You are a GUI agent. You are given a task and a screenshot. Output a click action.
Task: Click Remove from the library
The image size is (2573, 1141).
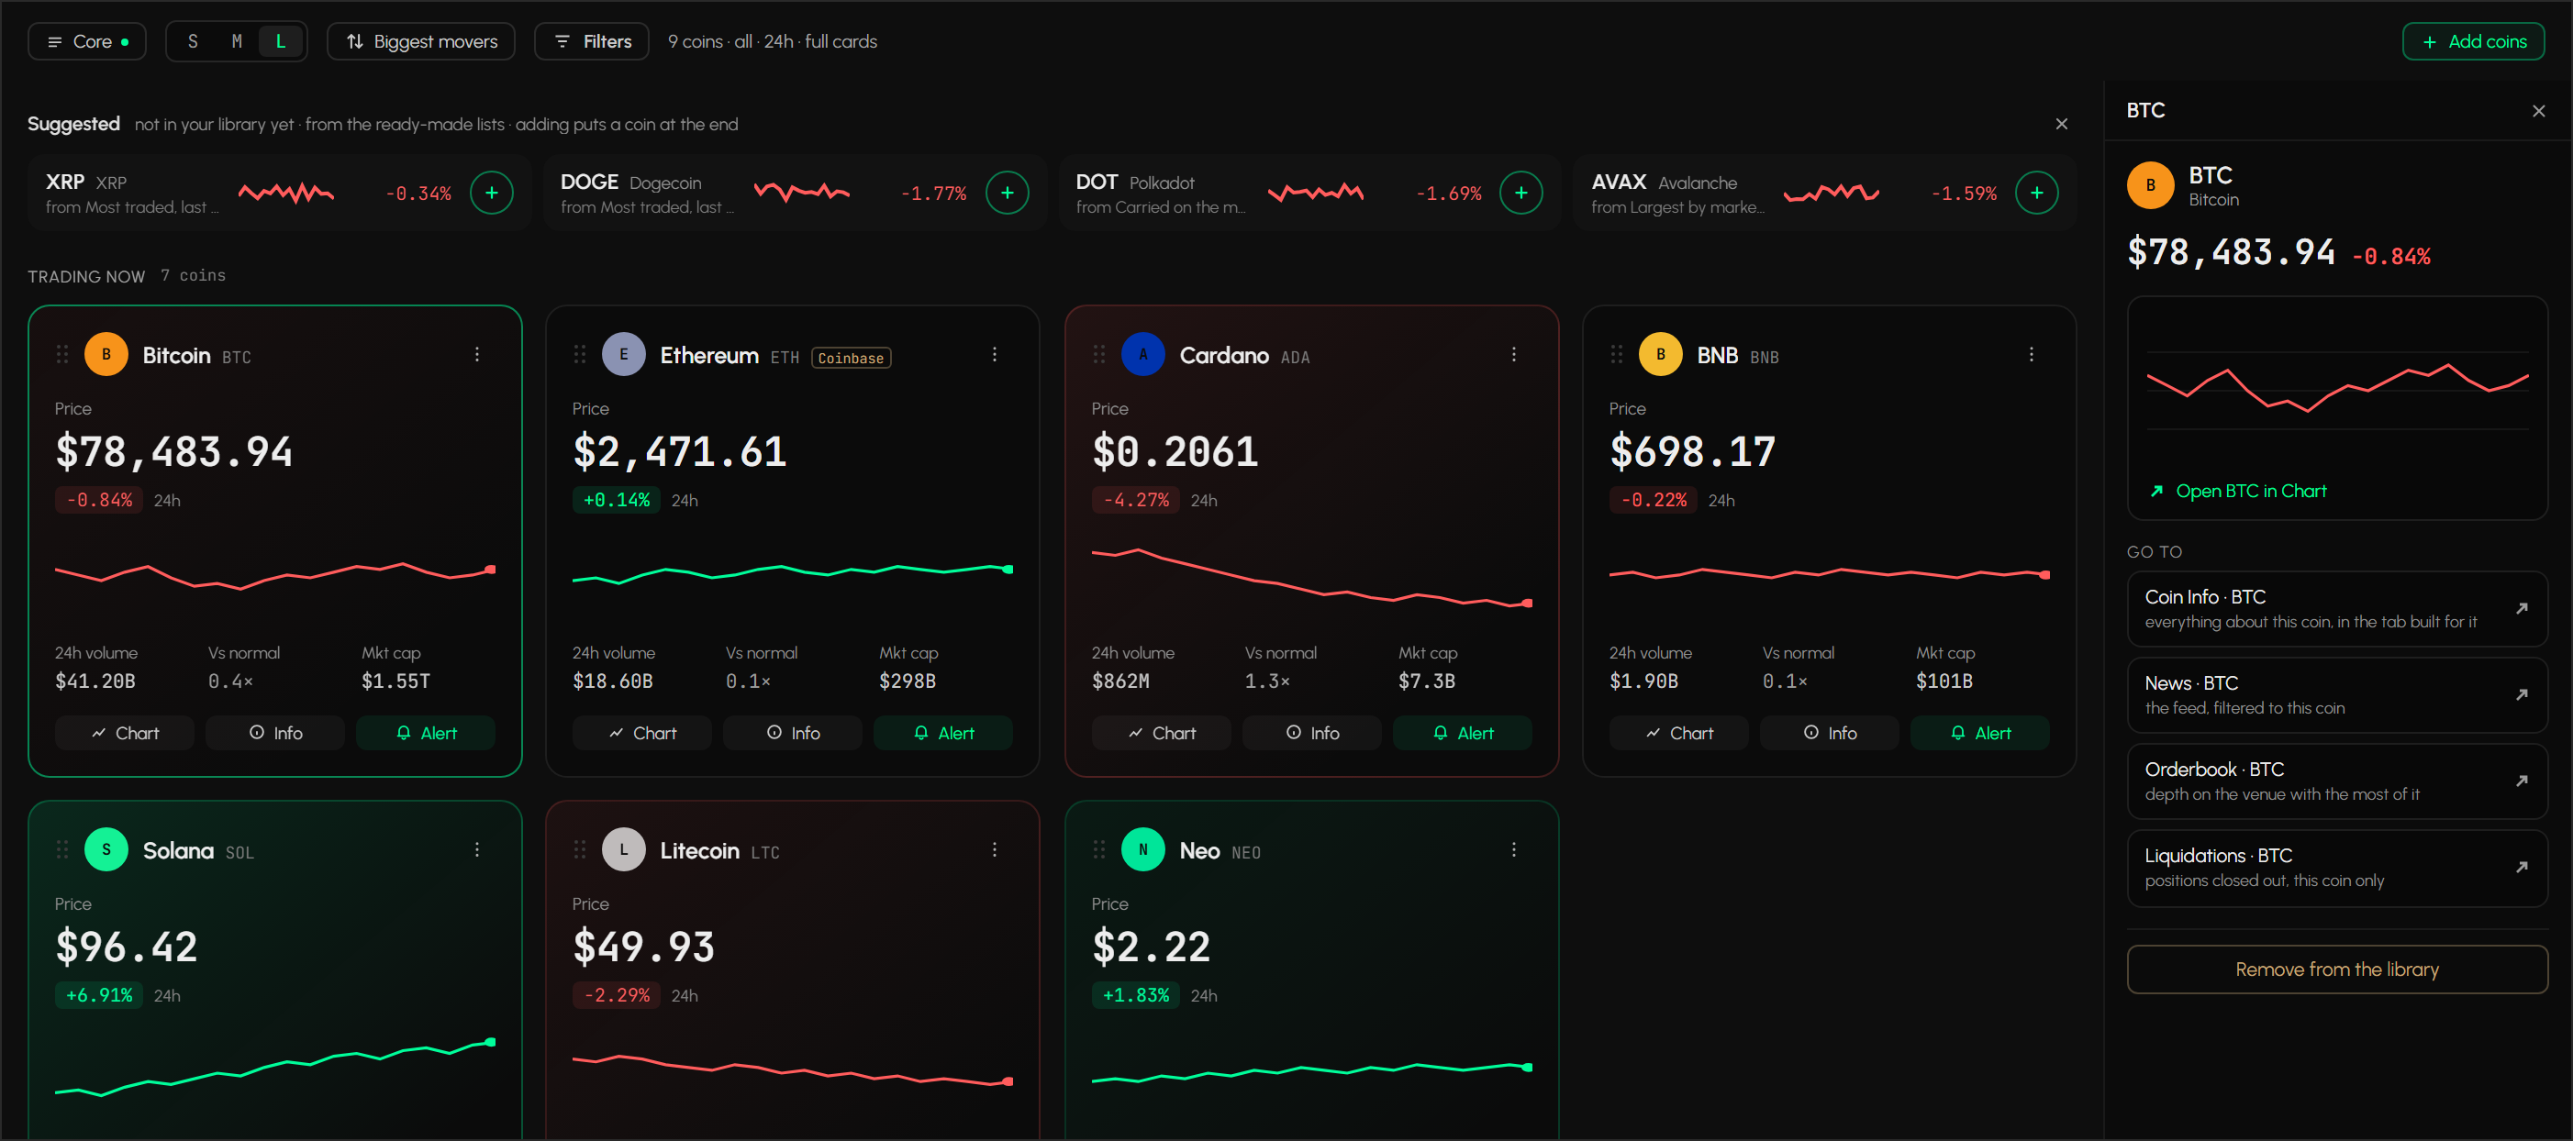[2336, 969]
